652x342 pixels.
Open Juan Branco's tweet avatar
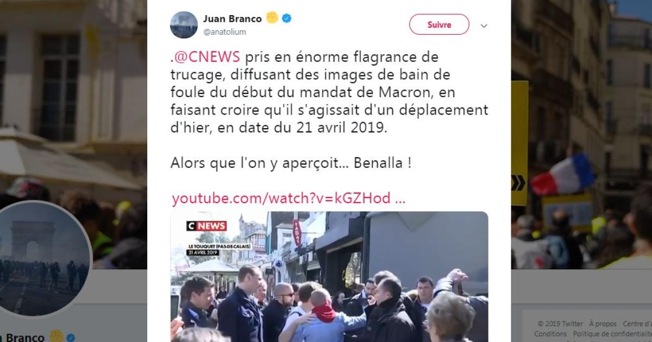184,25
